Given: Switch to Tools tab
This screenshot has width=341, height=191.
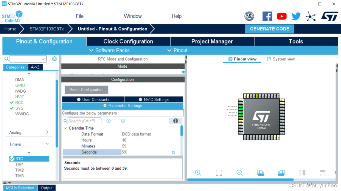Looking at the screenshot, I should click(x=296, y=41).
